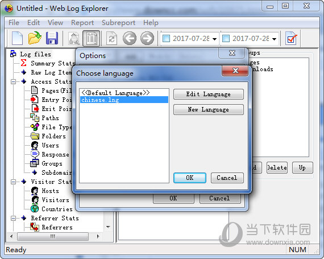Open options via red checkmark icon
324x259 pixels.
291,38
